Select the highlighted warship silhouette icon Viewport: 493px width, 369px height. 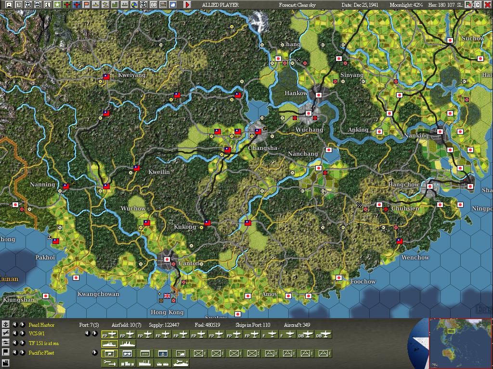[x=110, y=344]
